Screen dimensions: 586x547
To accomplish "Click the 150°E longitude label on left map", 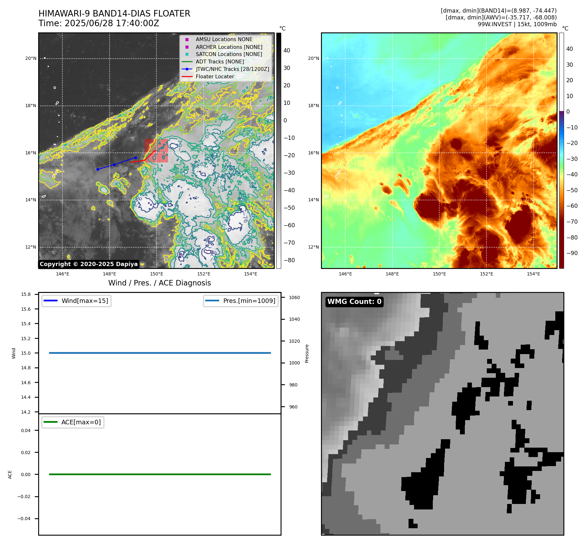I will (x=157, y=274).
